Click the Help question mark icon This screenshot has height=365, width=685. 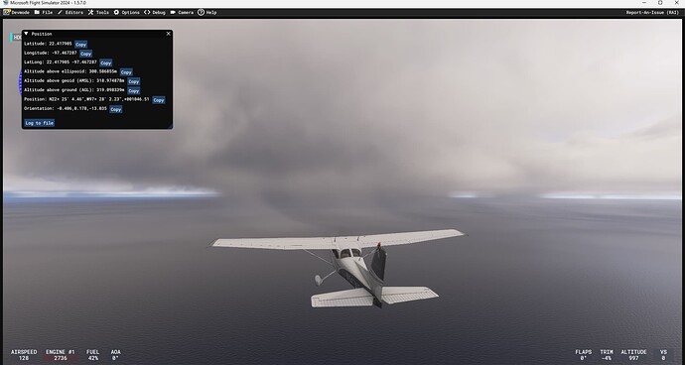click(201, 12)
